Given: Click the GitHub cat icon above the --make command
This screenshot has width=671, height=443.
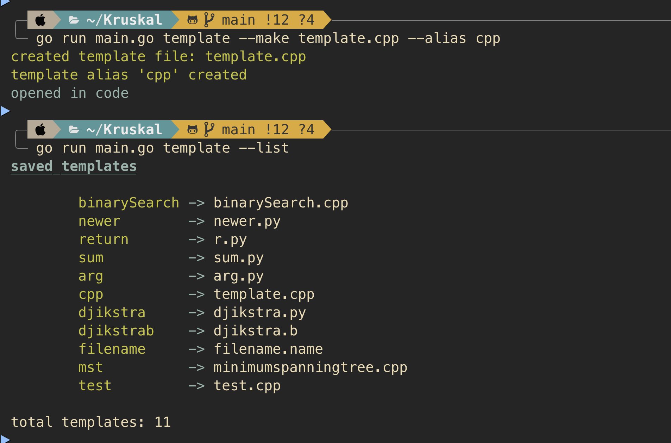Looking at the screenshot, I should [192, 20].
